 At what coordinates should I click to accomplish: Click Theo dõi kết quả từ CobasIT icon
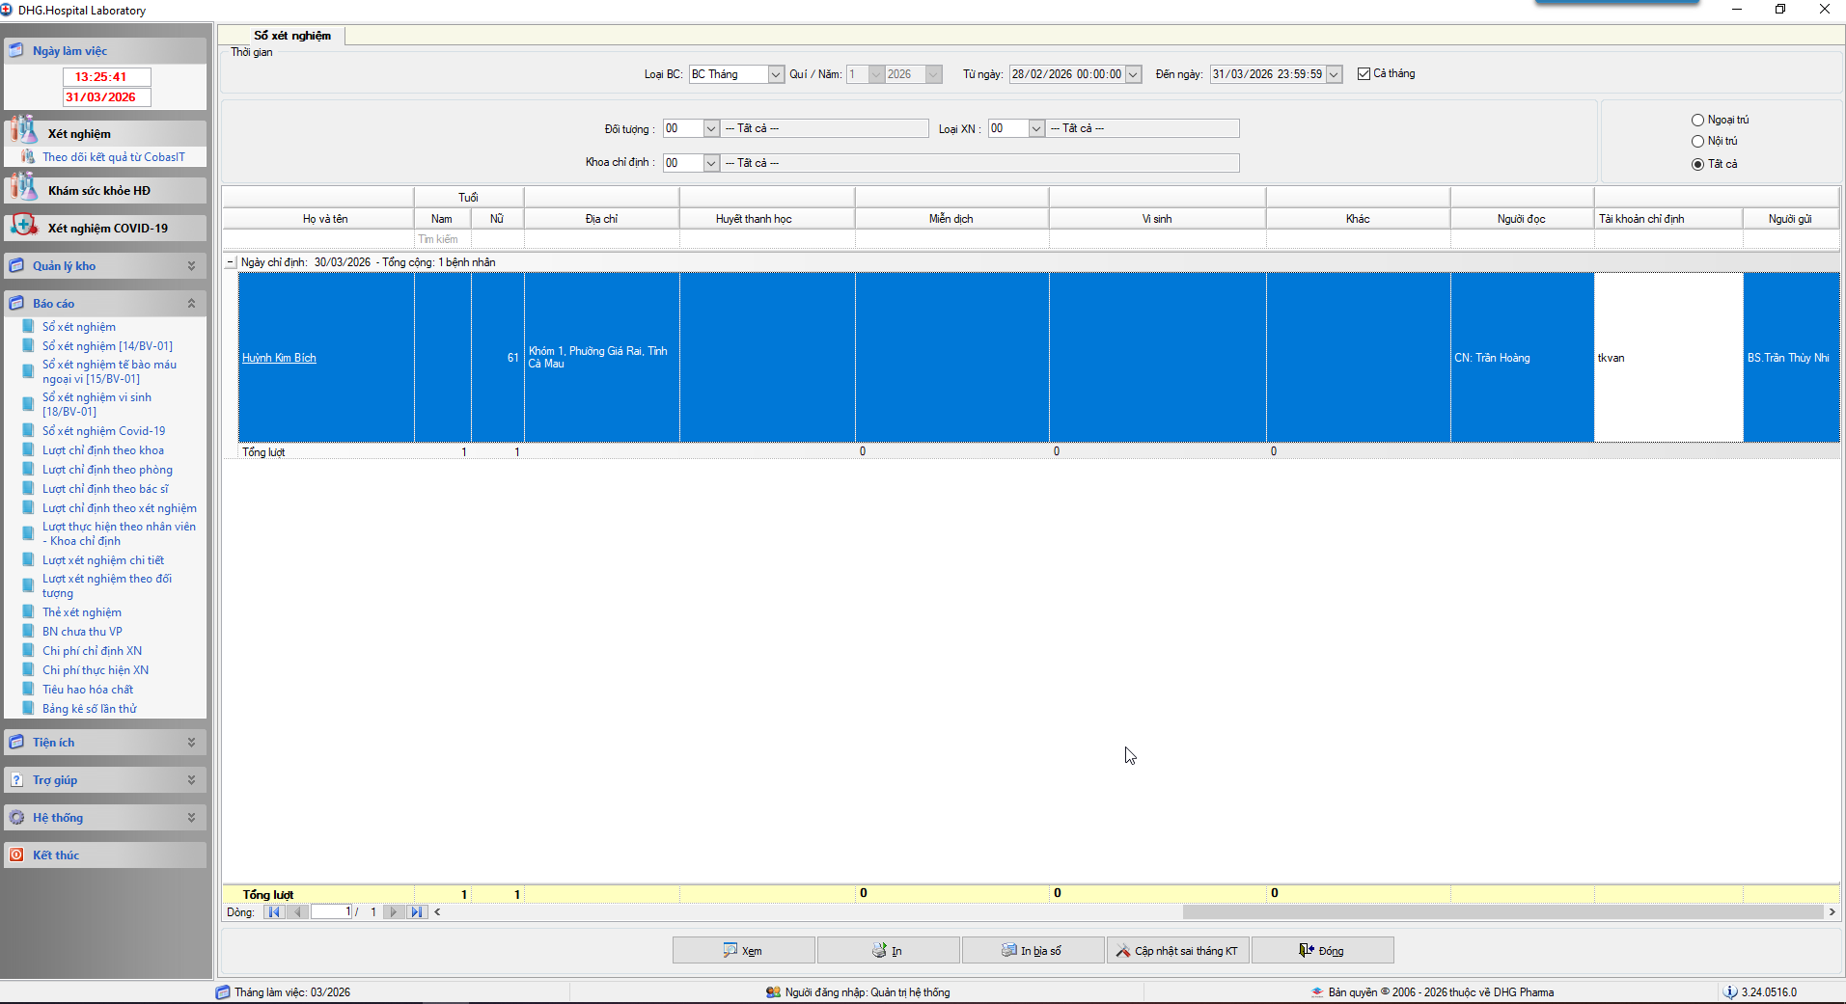pos(29,156)
